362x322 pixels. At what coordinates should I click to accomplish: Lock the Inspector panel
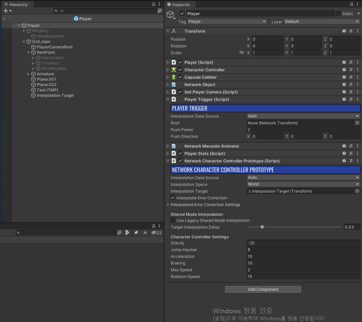tap(351, 4)
